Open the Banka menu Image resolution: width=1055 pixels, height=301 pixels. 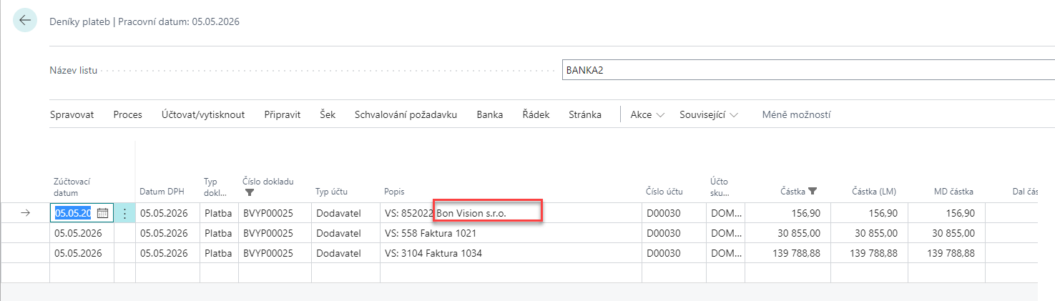(x=490, y=114)
